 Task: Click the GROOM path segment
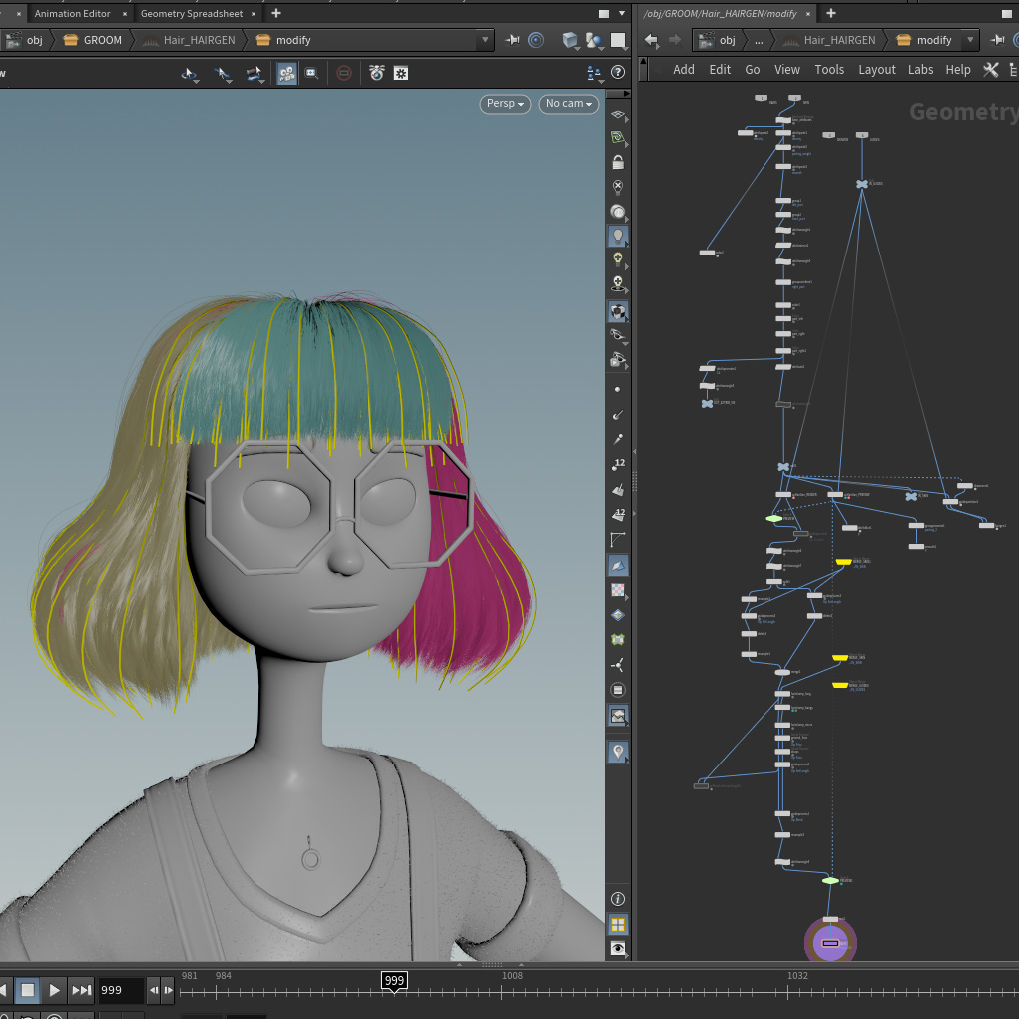94,40
